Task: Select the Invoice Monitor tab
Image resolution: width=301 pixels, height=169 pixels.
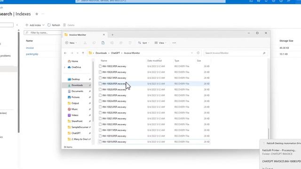Action: (x=85, y=35)
